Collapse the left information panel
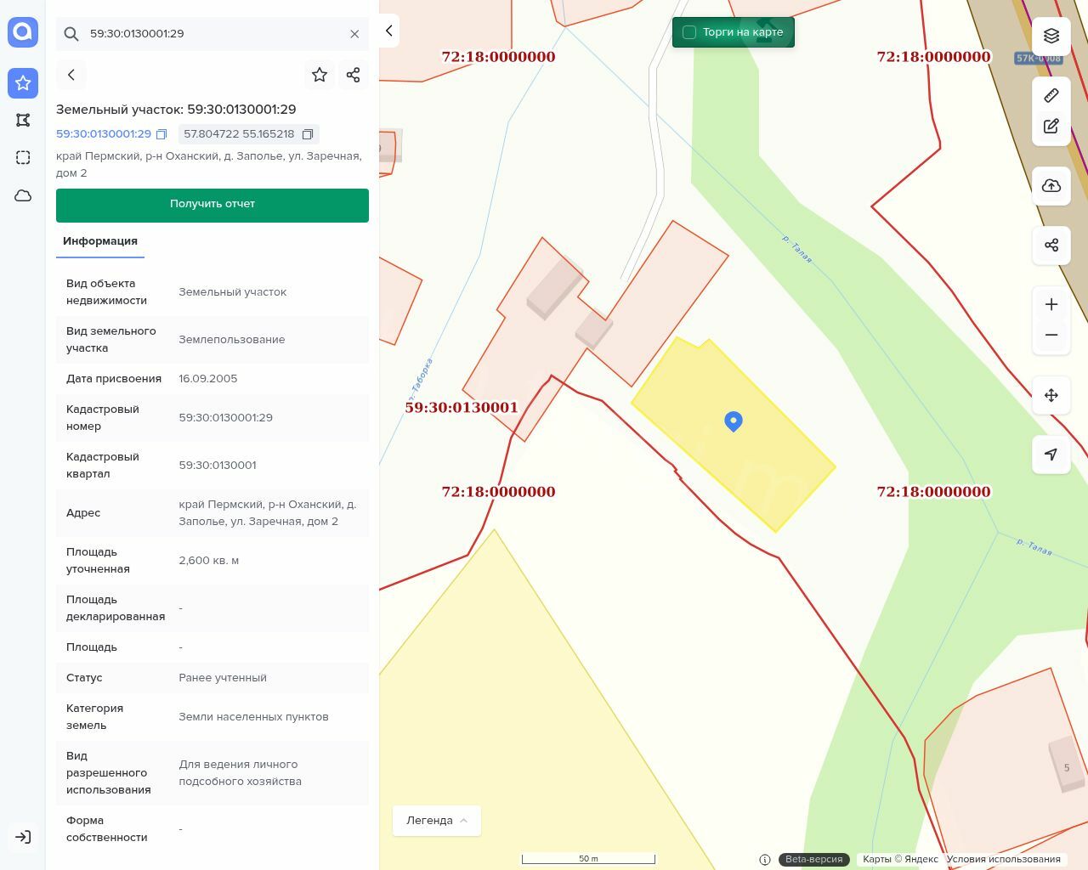The height and width of the screenshot is (870, 1088). click(388, 31)
